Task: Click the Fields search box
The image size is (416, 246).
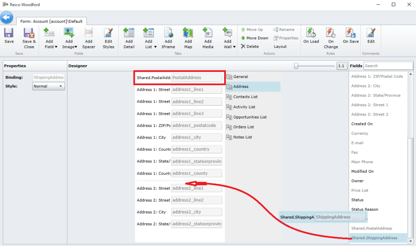Action: pyautogui.click(x=388, y=65)
